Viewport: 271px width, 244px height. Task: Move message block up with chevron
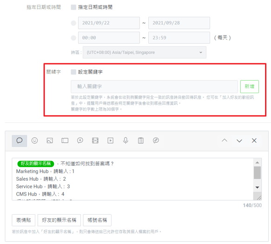[x=225, y=141]
